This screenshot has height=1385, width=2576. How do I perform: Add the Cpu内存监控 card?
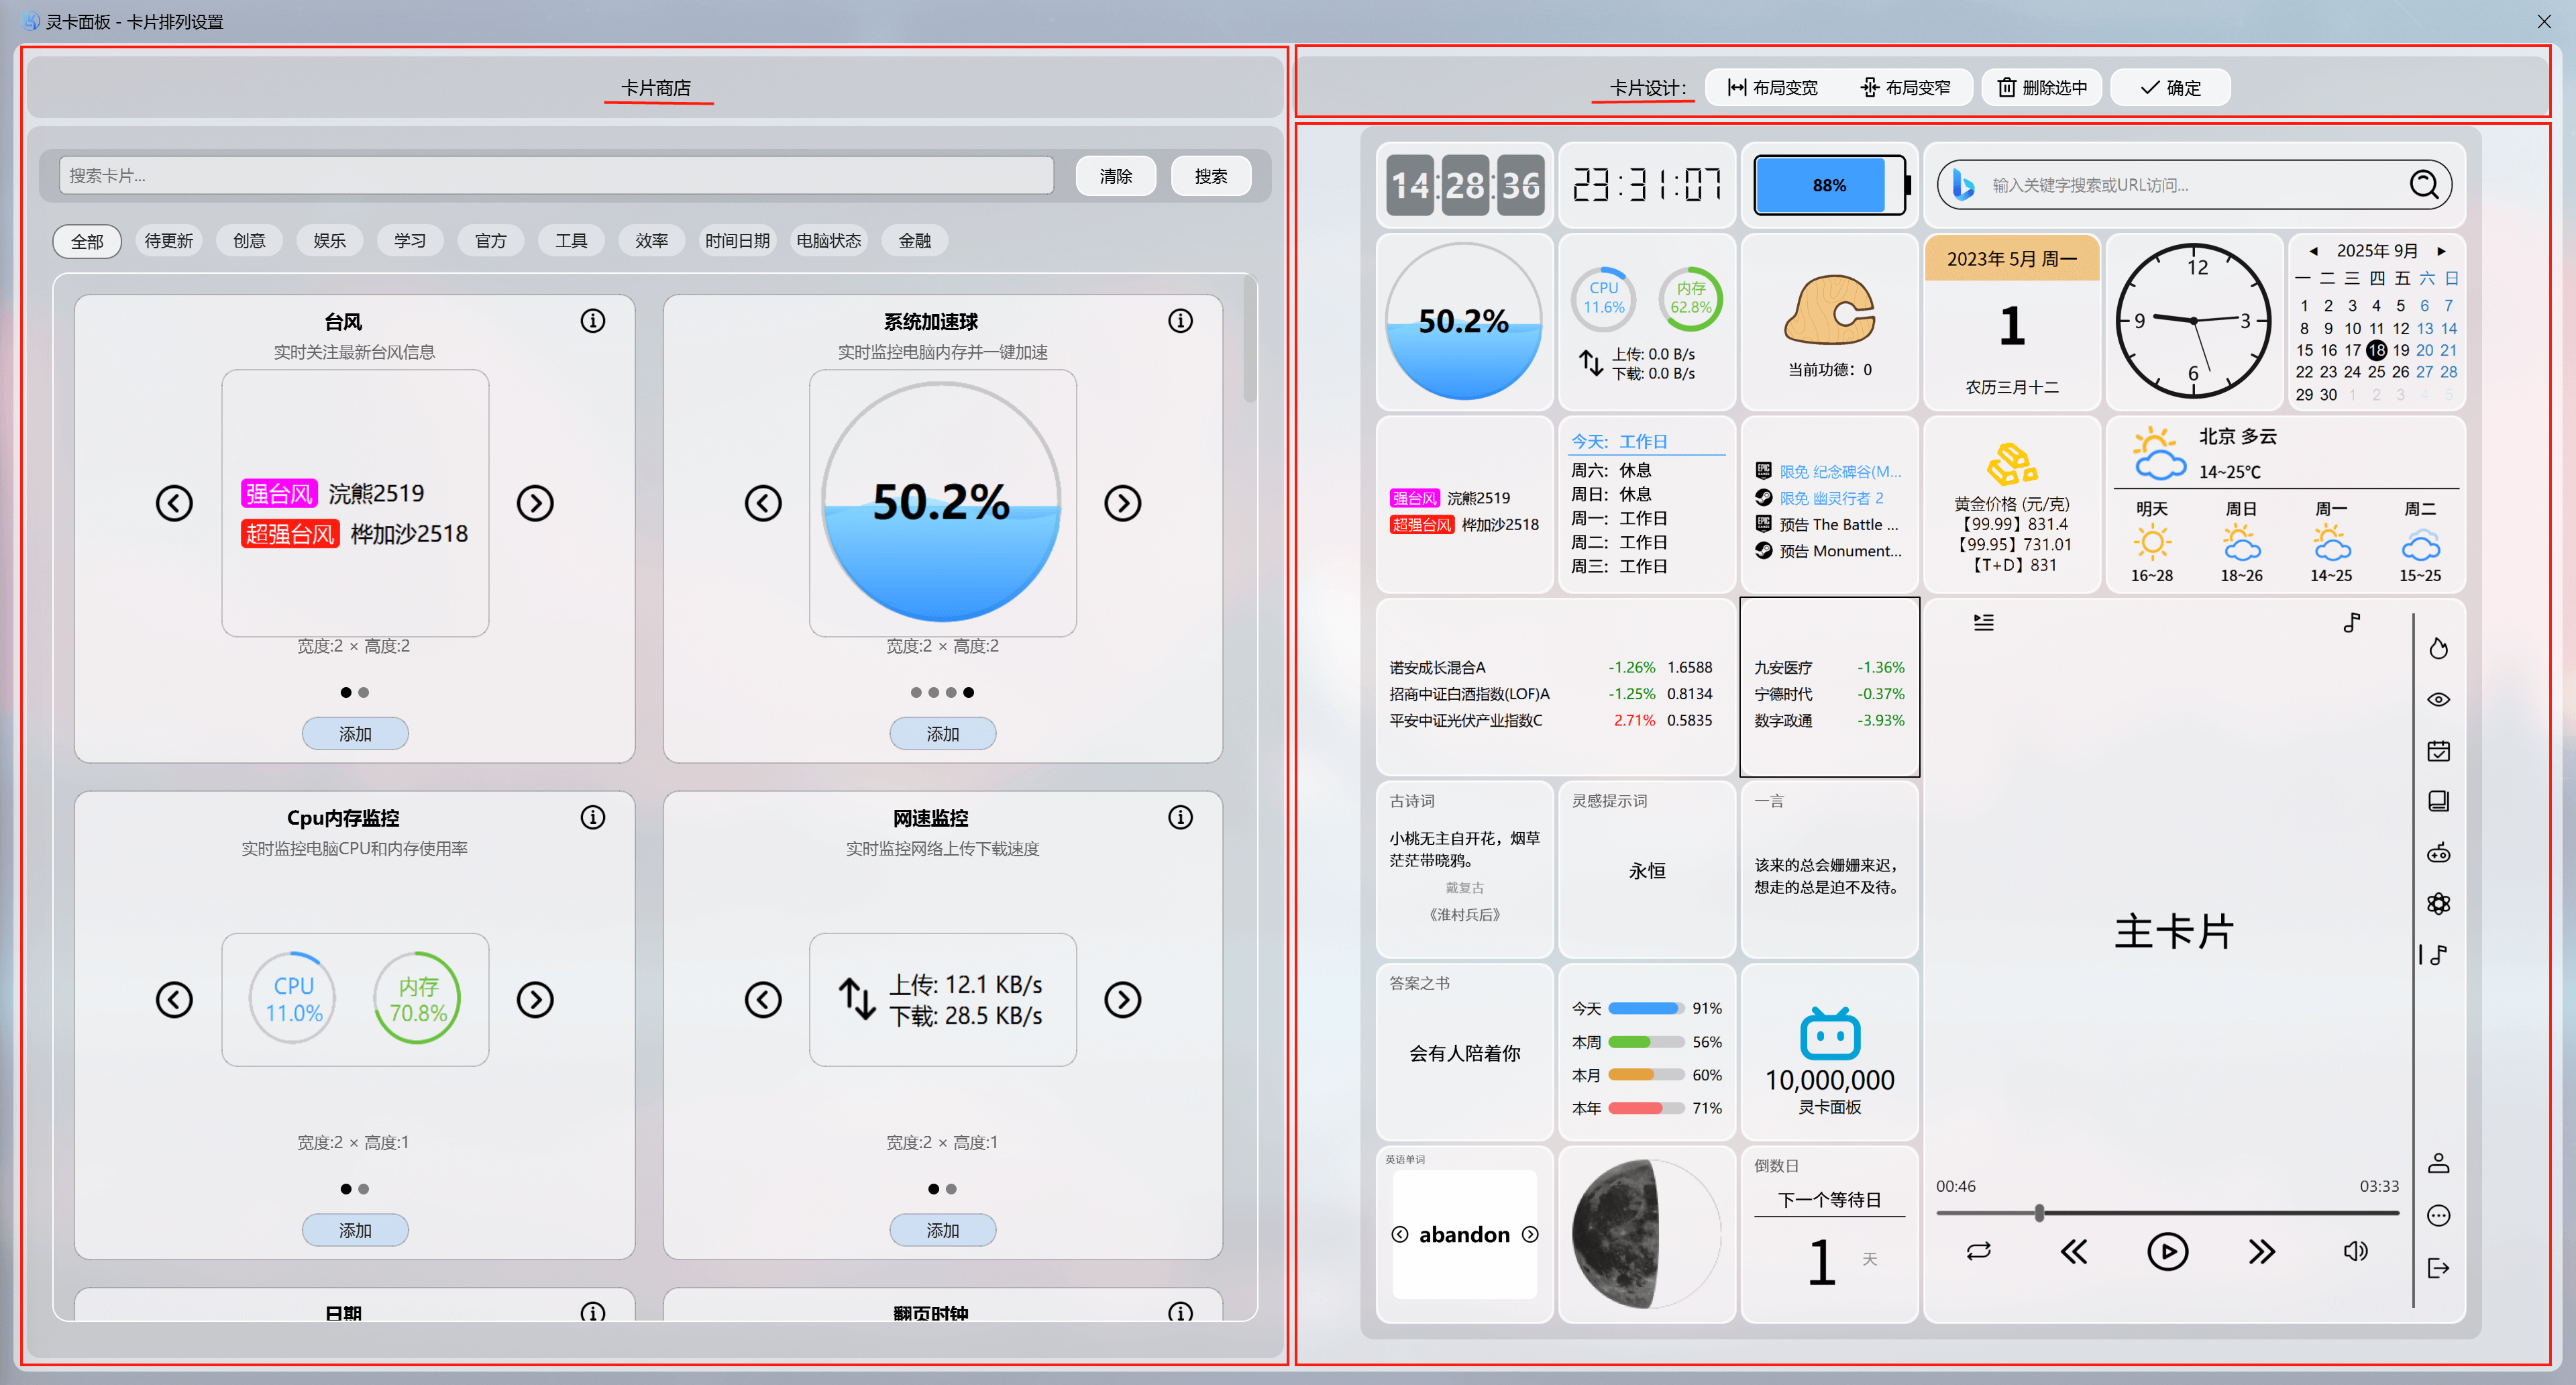355,1230
